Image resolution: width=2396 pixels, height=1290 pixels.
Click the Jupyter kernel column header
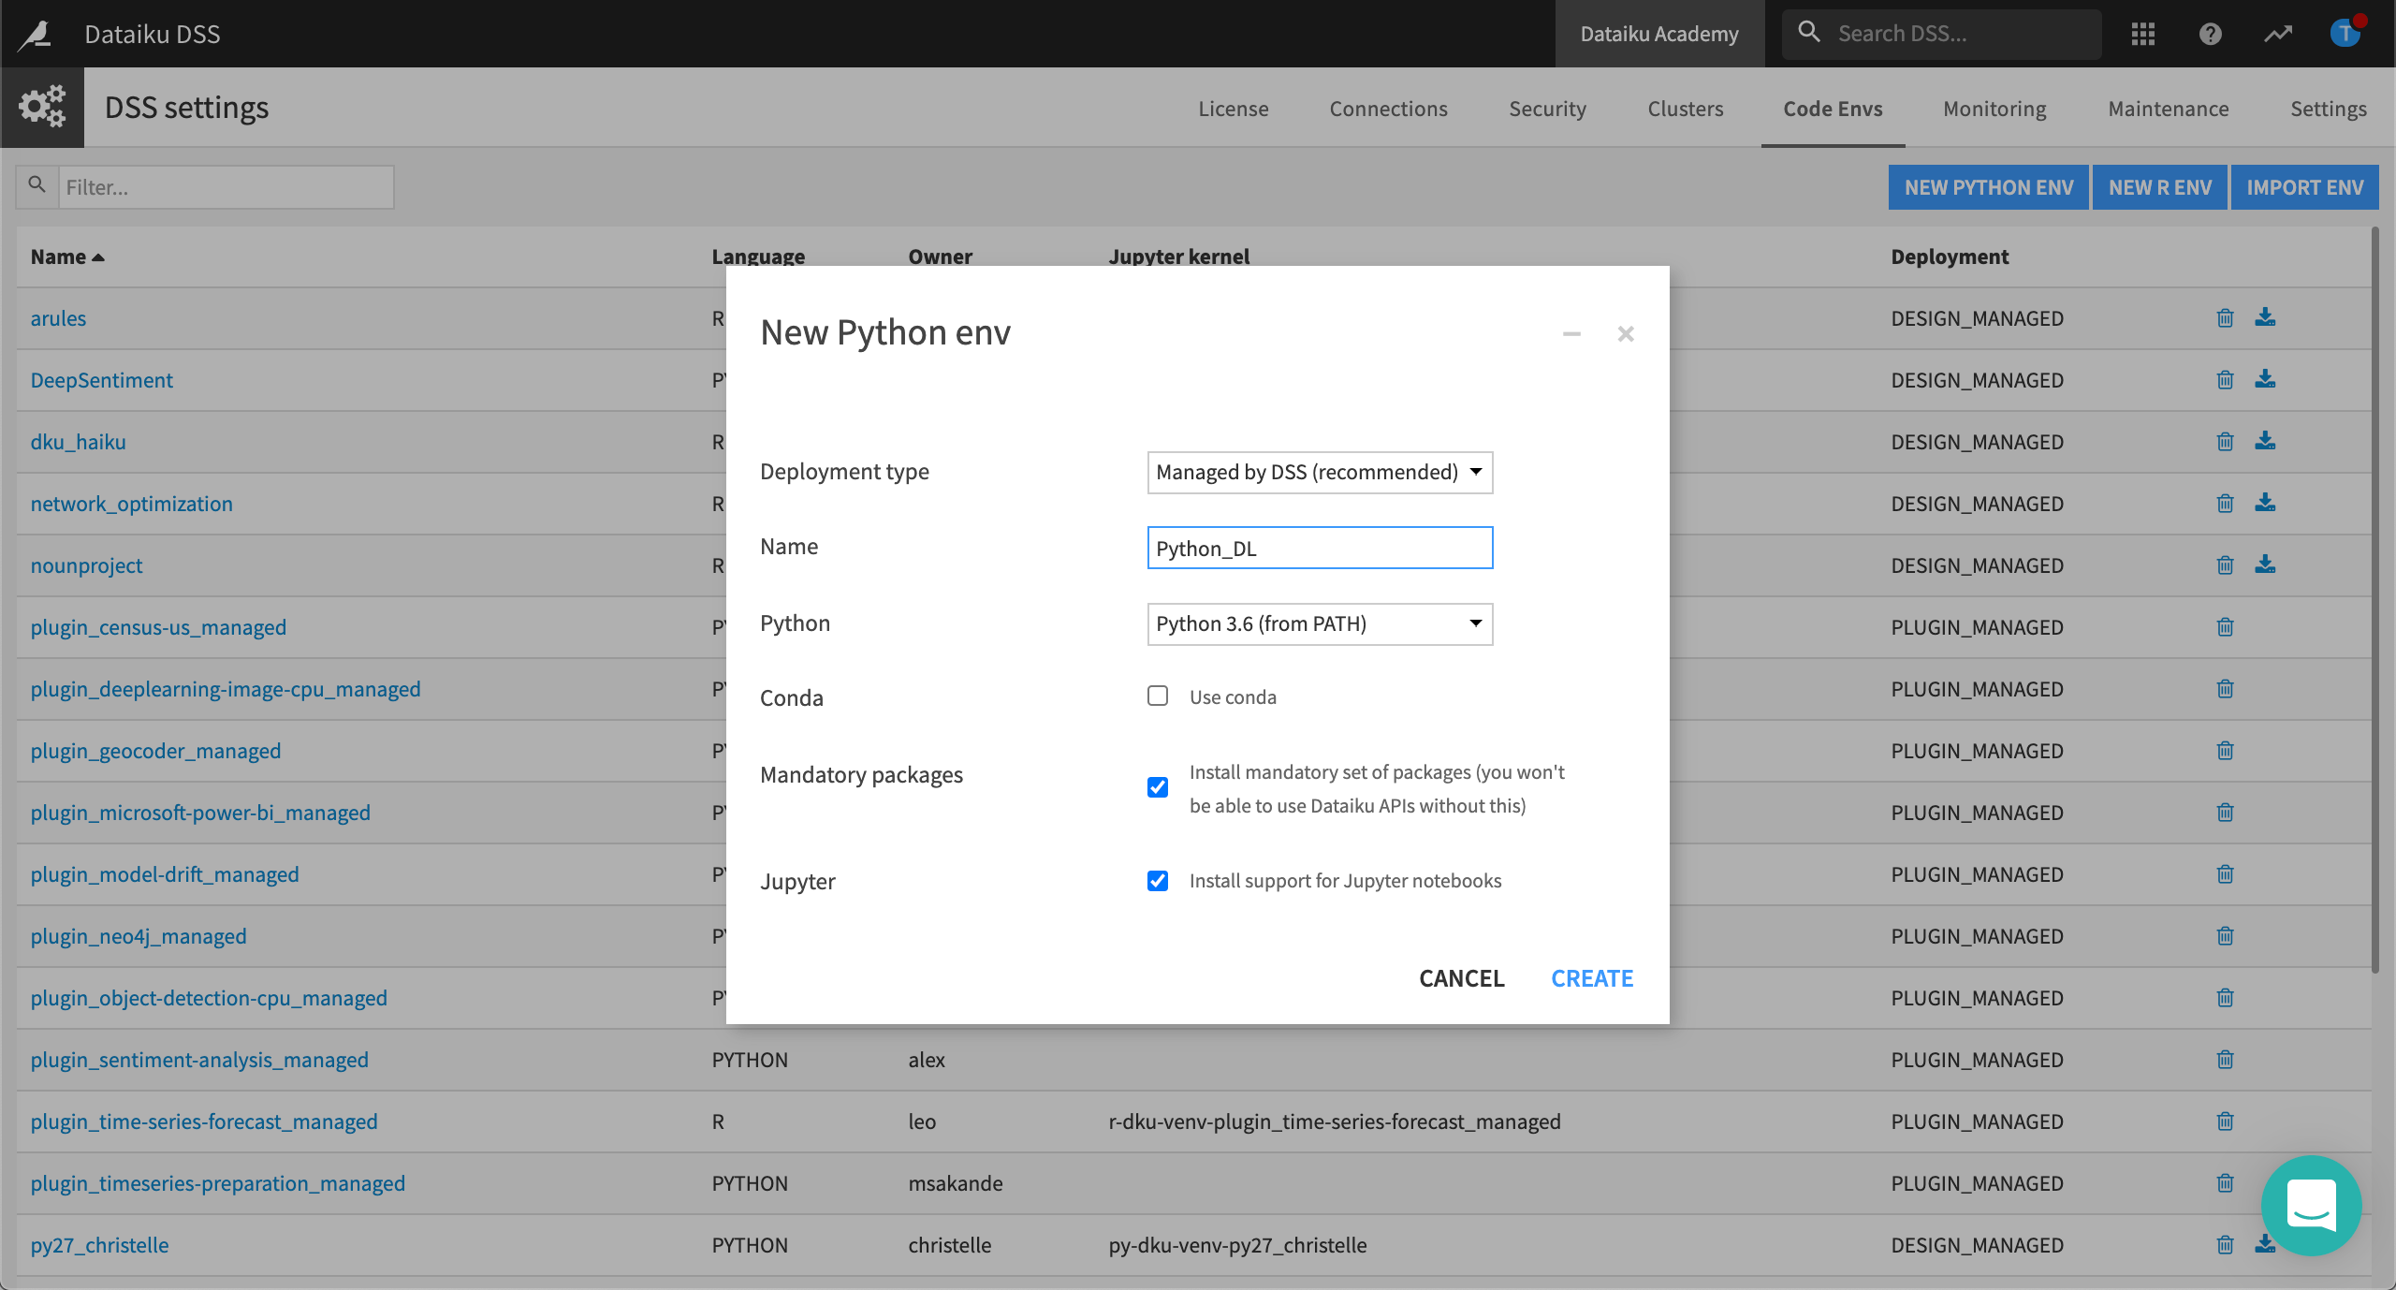[x=1179, y=257]
